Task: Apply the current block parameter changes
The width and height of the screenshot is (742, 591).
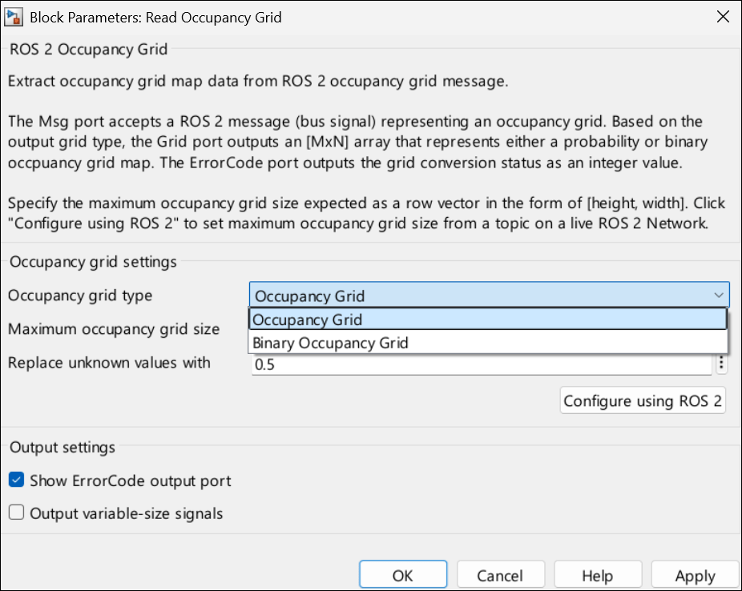Action: coord(695,574)
